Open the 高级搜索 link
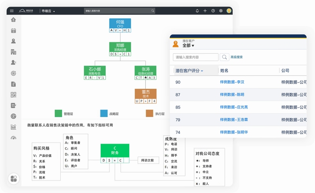The width and height of the screenshot is (315, 193). point(237,57)
